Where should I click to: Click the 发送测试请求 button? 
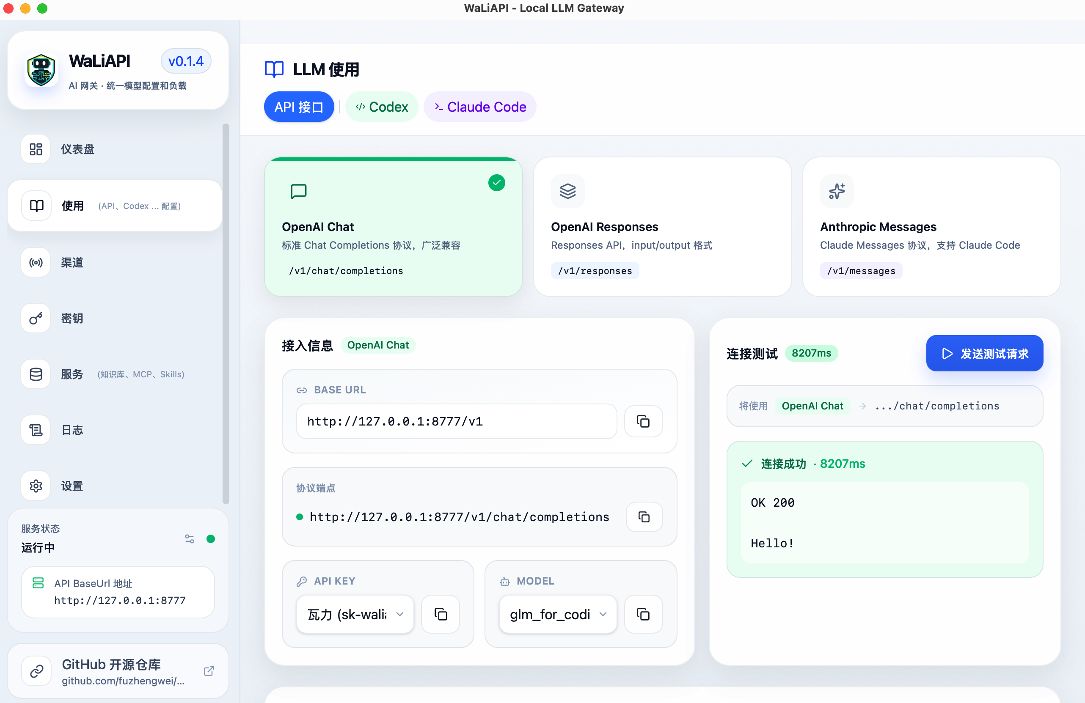click(x=984, y=354)
